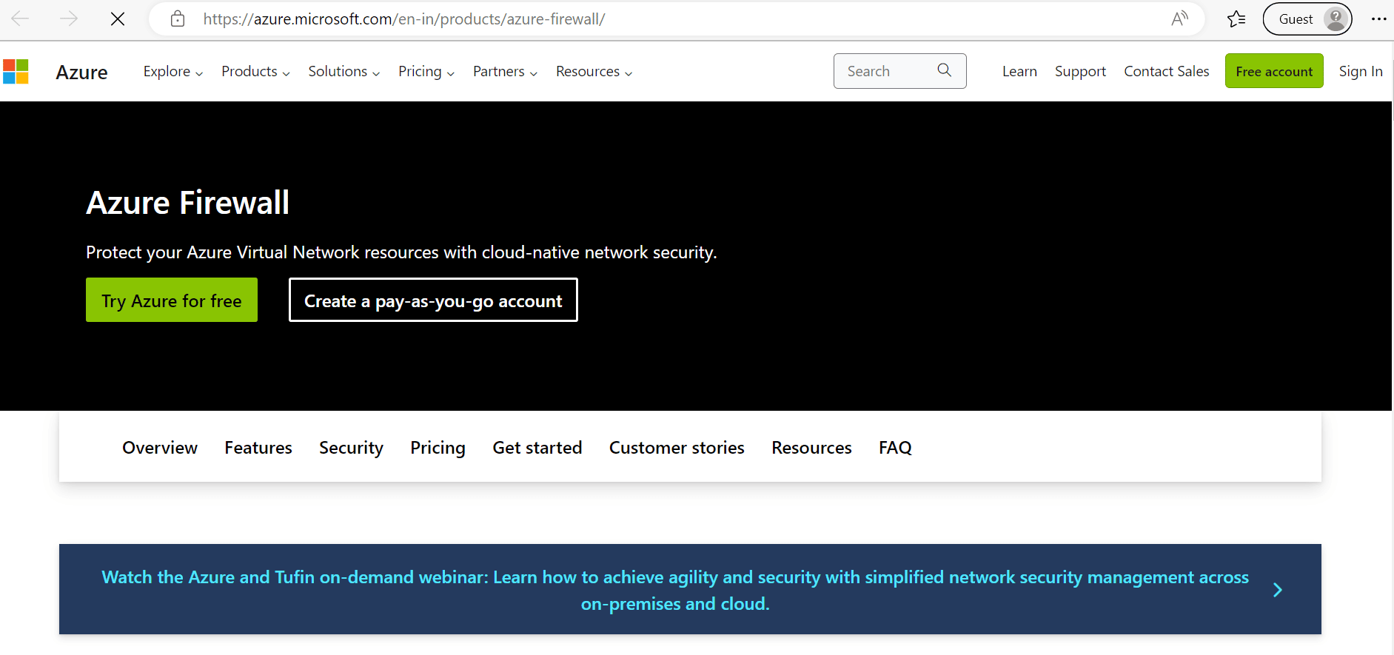Open the Learn link
The image size is (1394, 655).
(1019, 71)
